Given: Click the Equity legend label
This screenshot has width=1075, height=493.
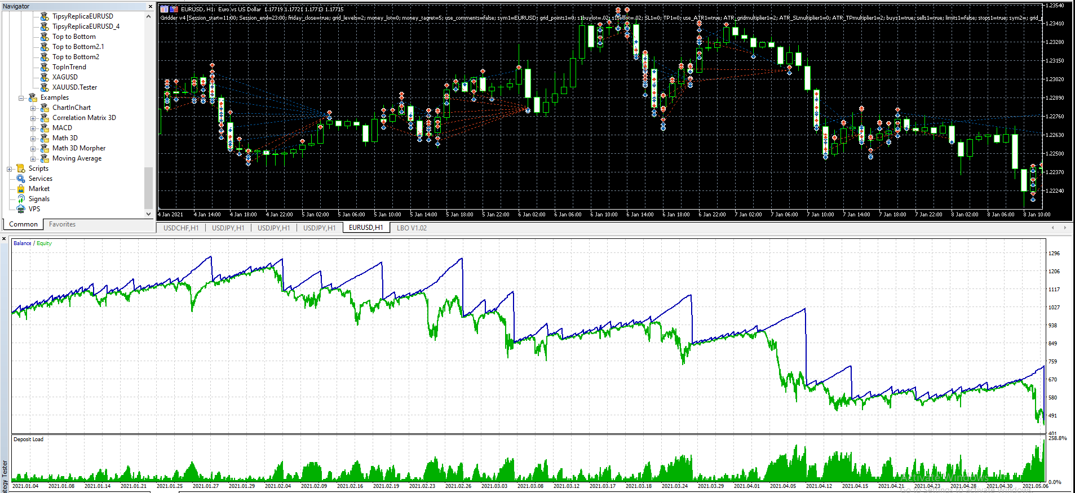Looking at the screenshot, I should coord(44,243).
